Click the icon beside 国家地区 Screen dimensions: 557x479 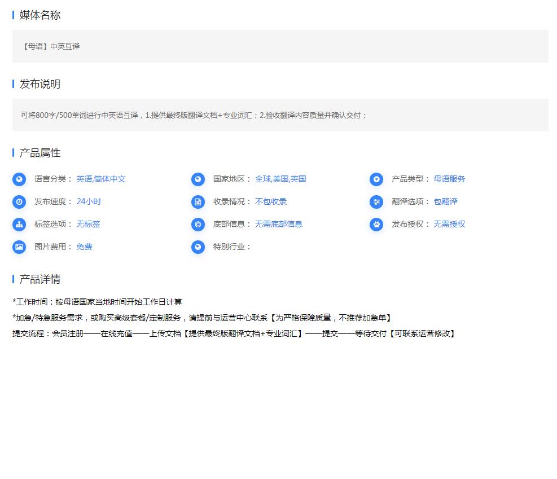click(x=198, y=179)
